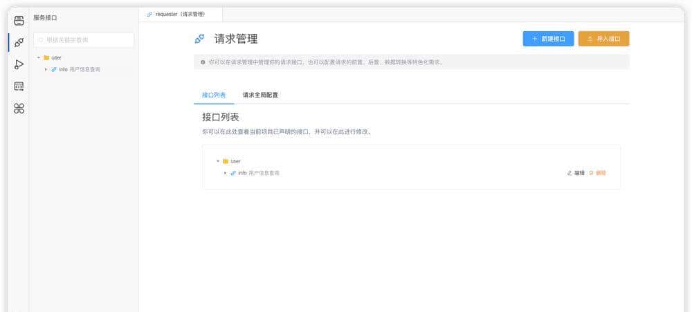Expand info 用户信息查询 row in 接口列表 card
The image size is (692, 312).
click(225, 173)
